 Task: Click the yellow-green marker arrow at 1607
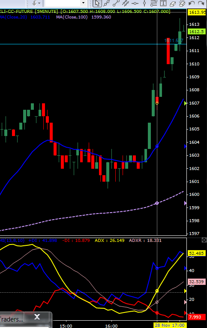185,103
